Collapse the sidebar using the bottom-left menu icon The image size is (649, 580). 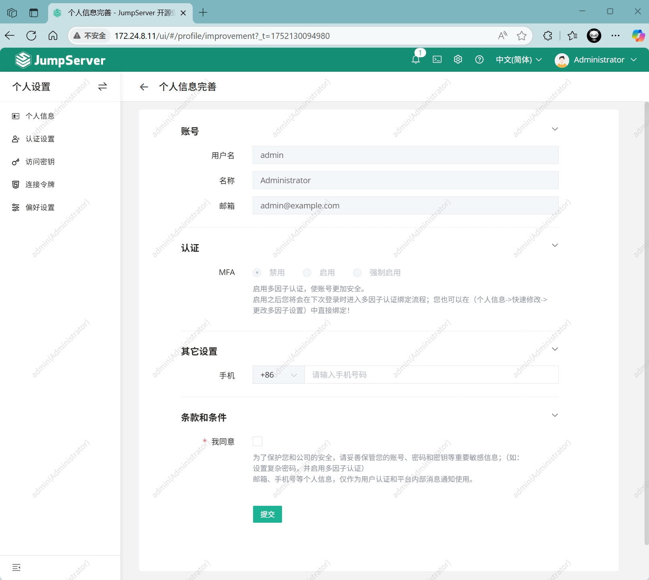tap(16, 567)
